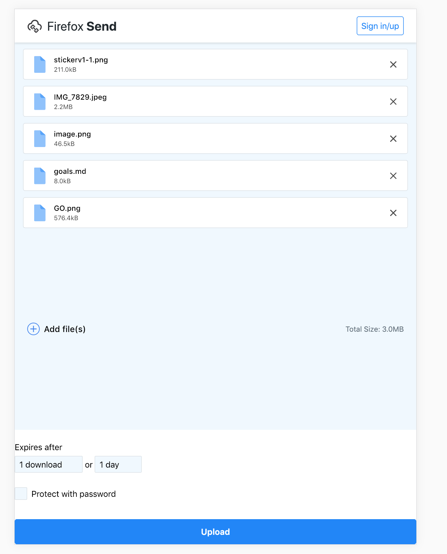Click the Protect with password label

(74, 494)
